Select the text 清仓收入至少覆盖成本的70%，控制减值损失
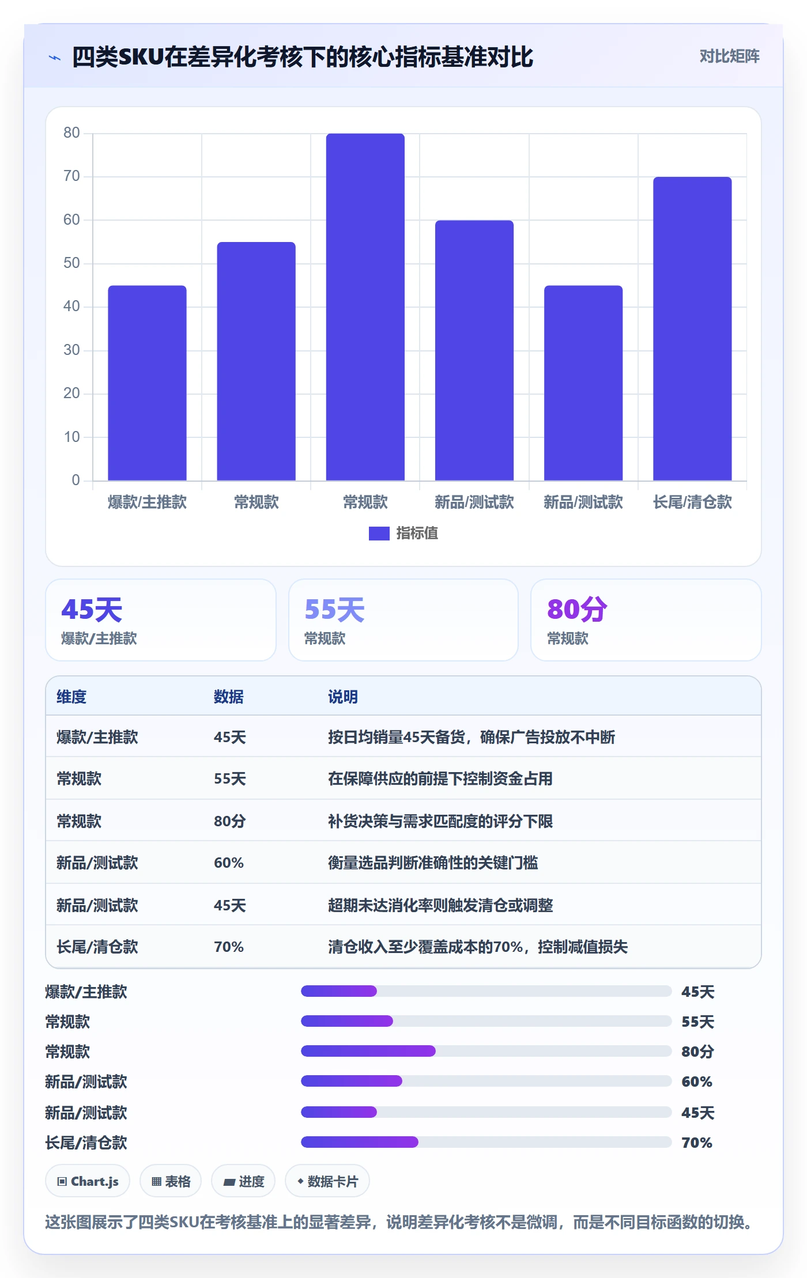Image resolution: width=807 pixels, height=1278 pixels. (x=478, y=947)
